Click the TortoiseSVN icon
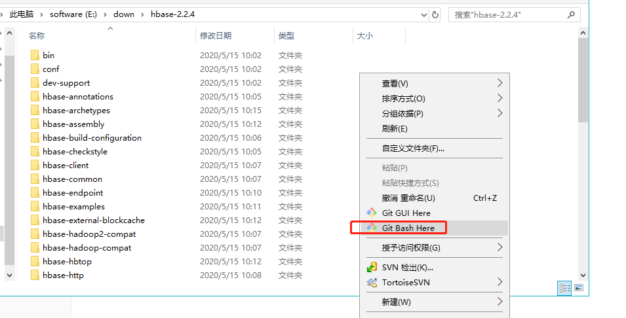The width and height of the screenshot is (626, 318). tap(372, 283)
